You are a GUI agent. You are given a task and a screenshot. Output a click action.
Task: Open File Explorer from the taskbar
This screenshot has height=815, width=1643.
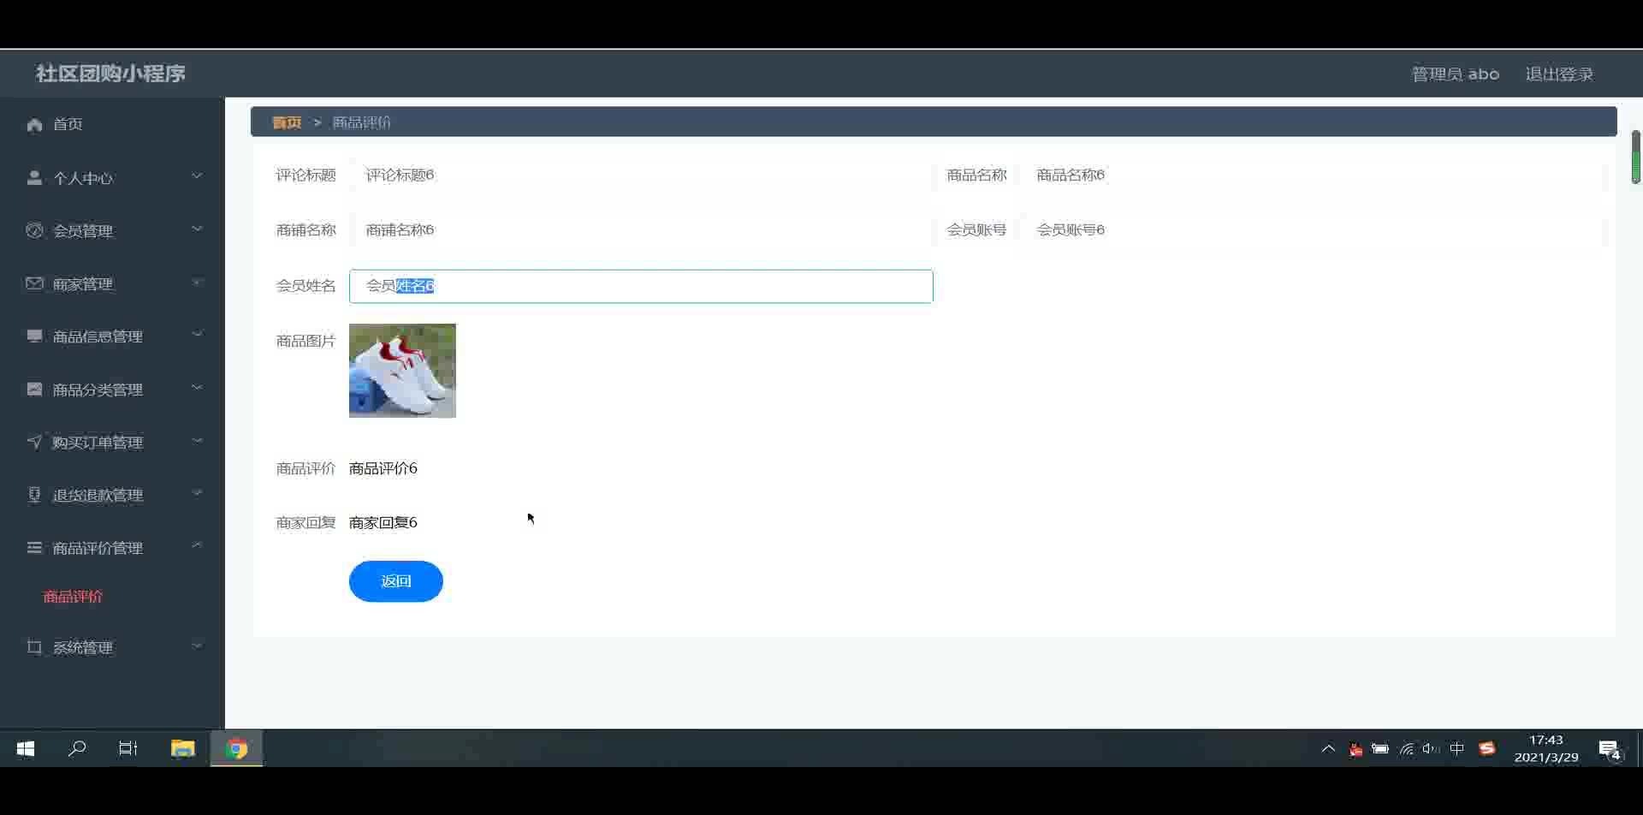pyautogui.click(x=183, y=749)
